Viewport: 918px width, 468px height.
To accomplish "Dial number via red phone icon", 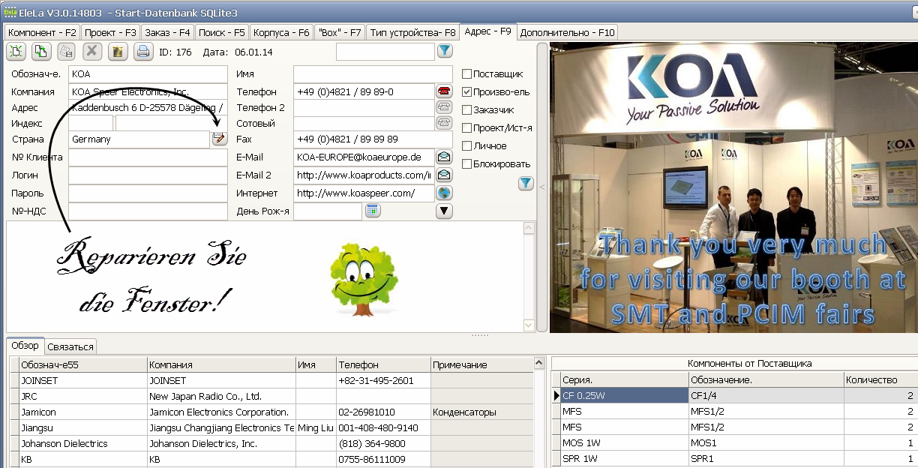I will (444, 91).
